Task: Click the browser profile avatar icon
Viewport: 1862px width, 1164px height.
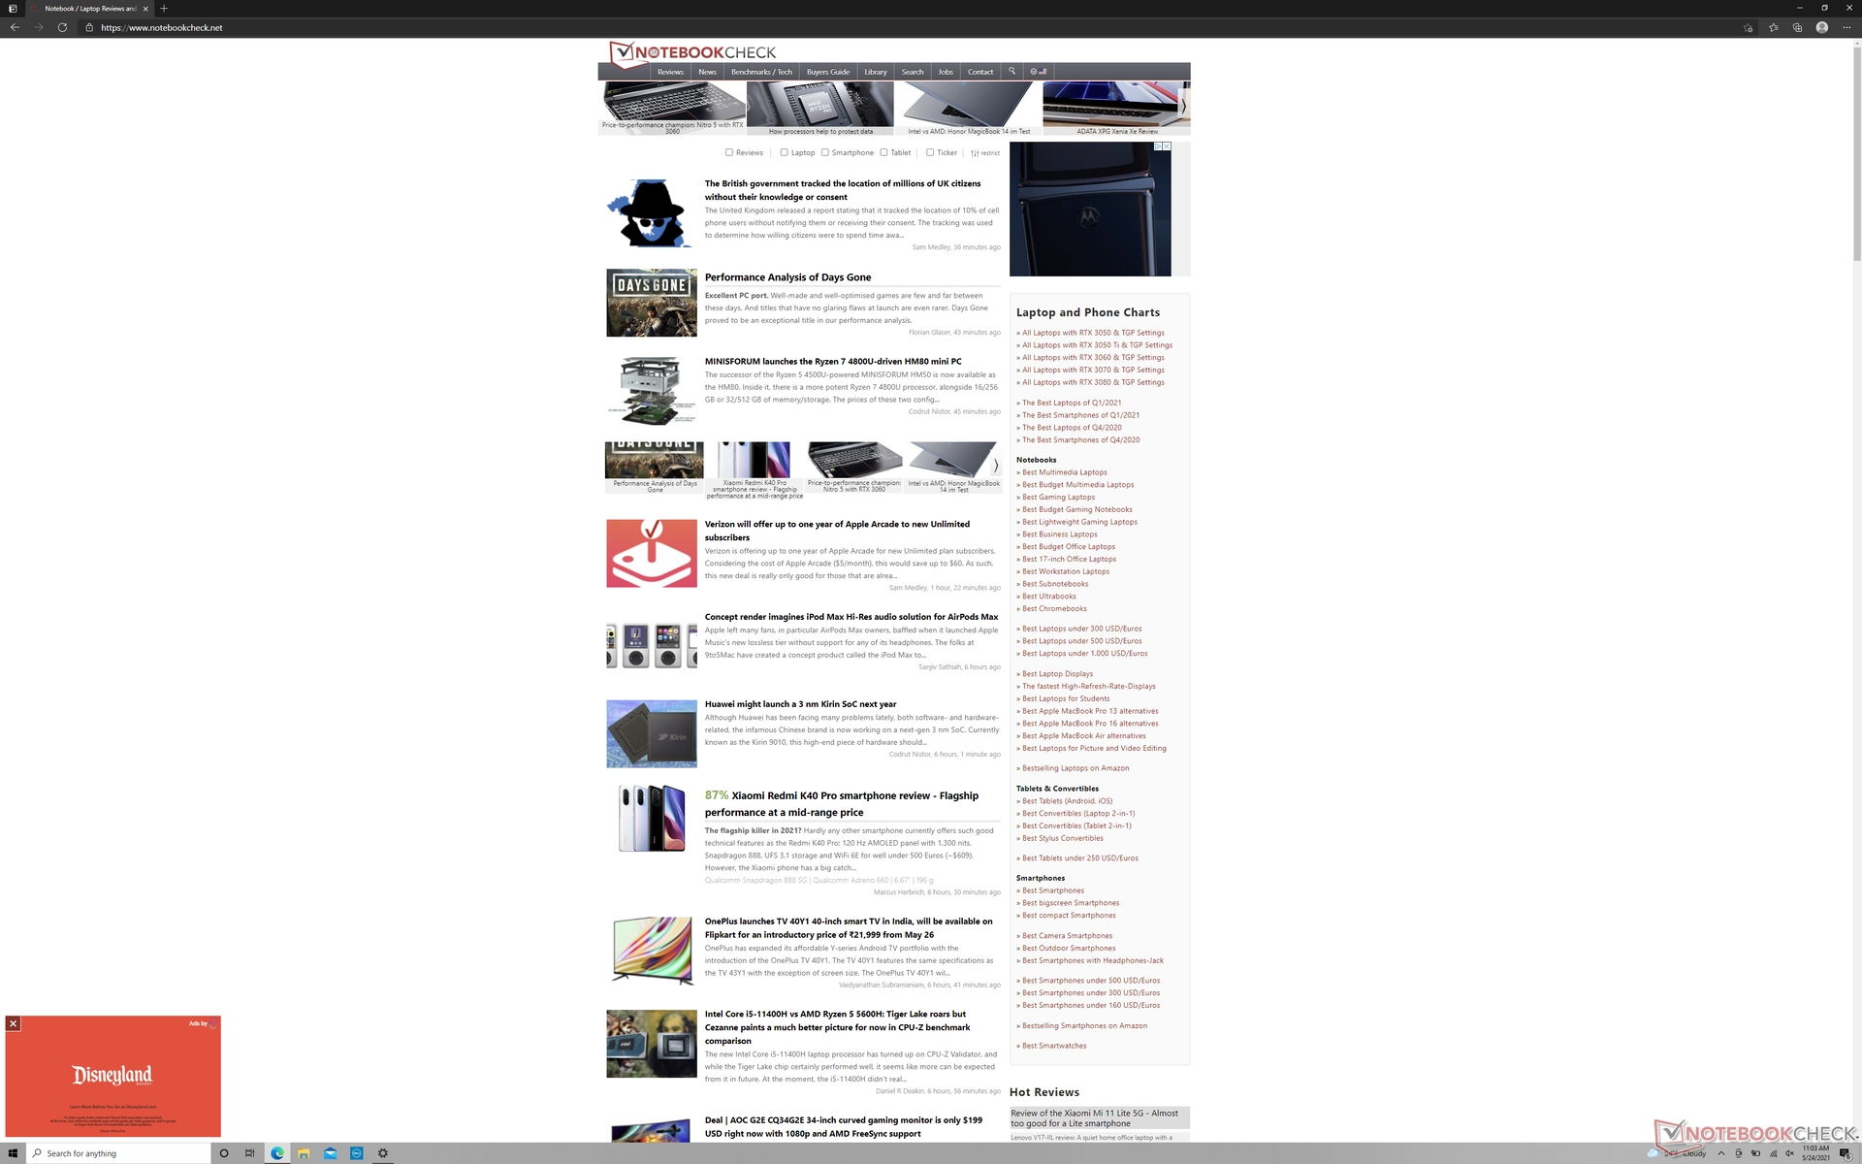Action: [x=1821, y=27]
